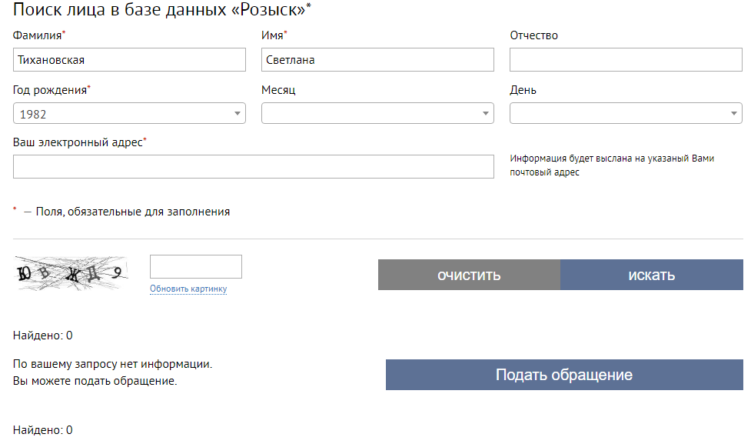Focus the Имя field containing Светлана

click(x=377, y=60)
